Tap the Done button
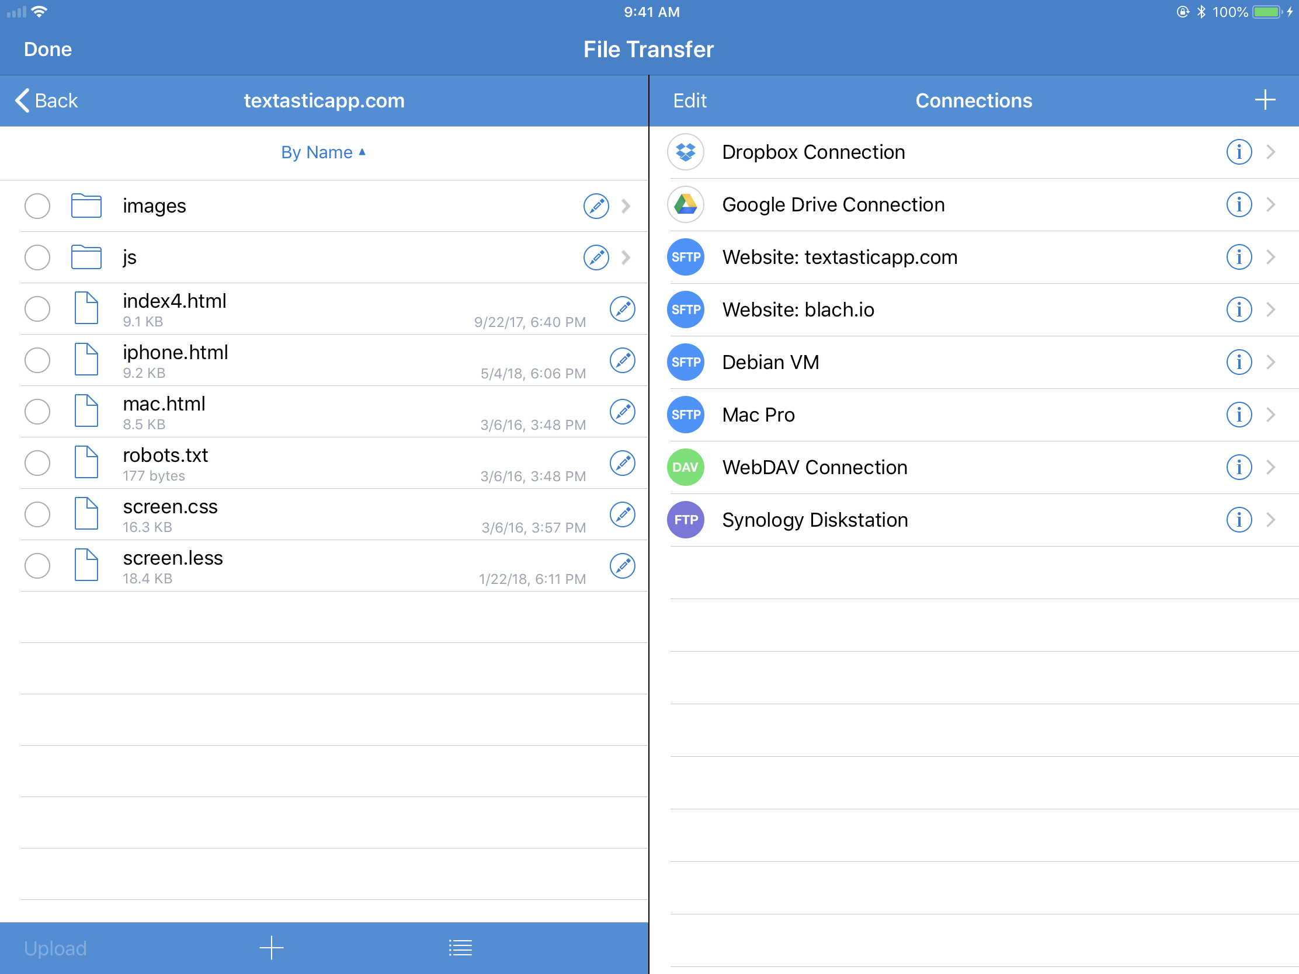 click(47, 49)
